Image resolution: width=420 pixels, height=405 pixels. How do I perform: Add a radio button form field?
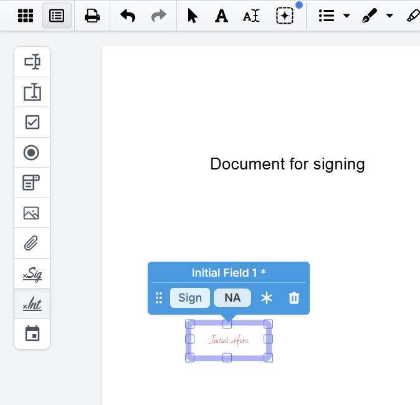point(32,153)
